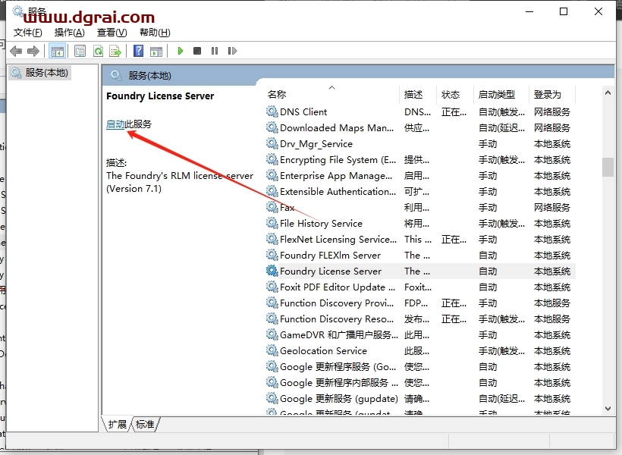622x455 pixels.
Task: Select the Foundry License Server row
Action: point(419,271)
